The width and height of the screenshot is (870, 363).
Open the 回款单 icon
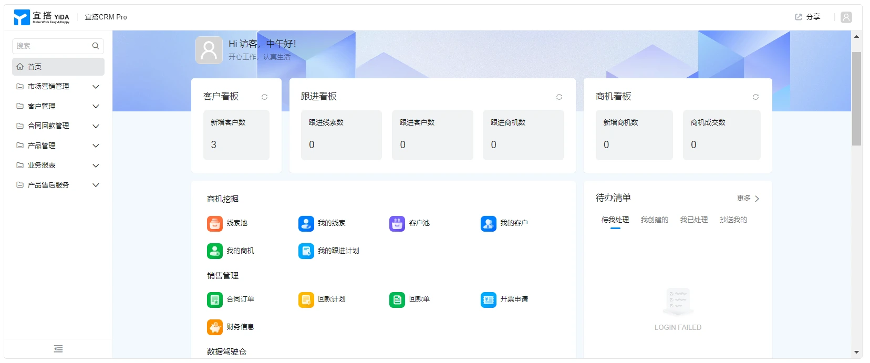(397, 299)
